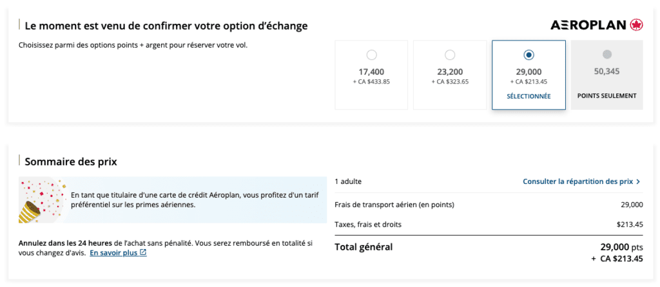
Task: Click the AEROPLAN wordmark logo
Action: pos(588,25)
